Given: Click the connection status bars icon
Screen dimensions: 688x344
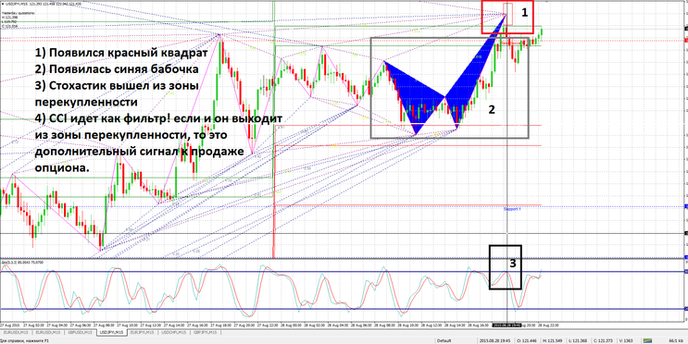Looking at the screenshot, I should coord(647,340).
